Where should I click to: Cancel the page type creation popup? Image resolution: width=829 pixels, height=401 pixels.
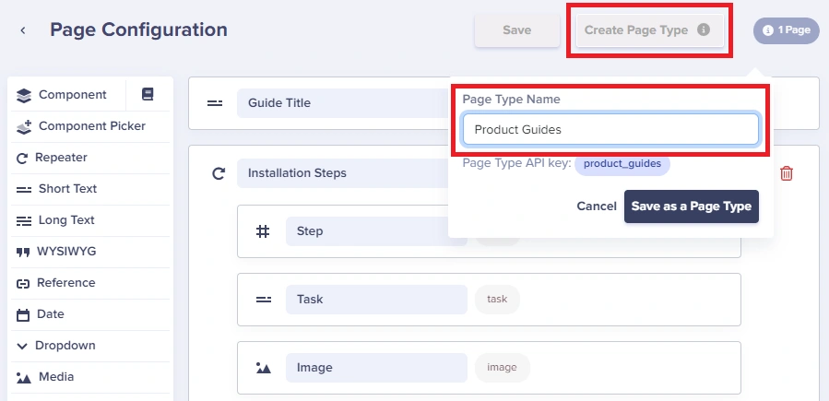click(x=597, y=206)
